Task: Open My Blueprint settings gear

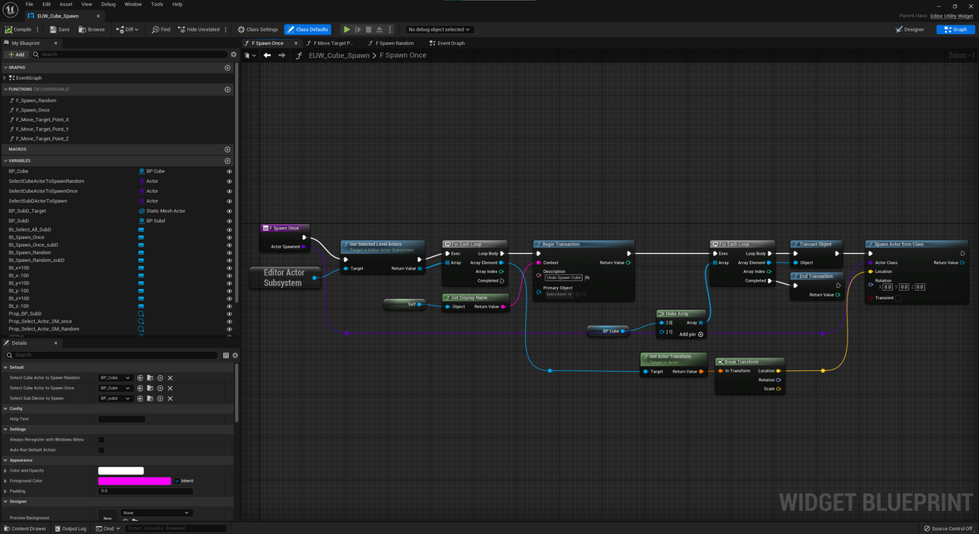Action: 234,55
